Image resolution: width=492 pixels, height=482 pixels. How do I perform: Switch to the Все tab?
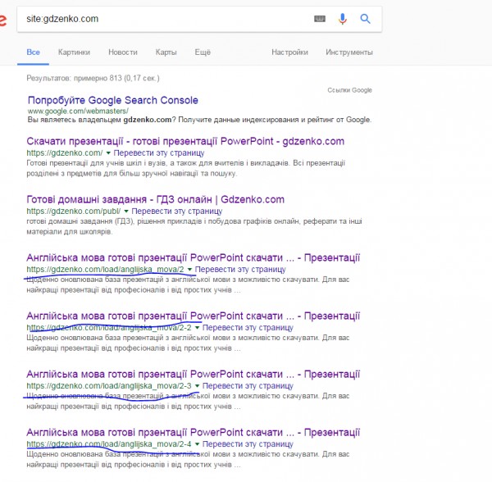click(x=34, y=52)
